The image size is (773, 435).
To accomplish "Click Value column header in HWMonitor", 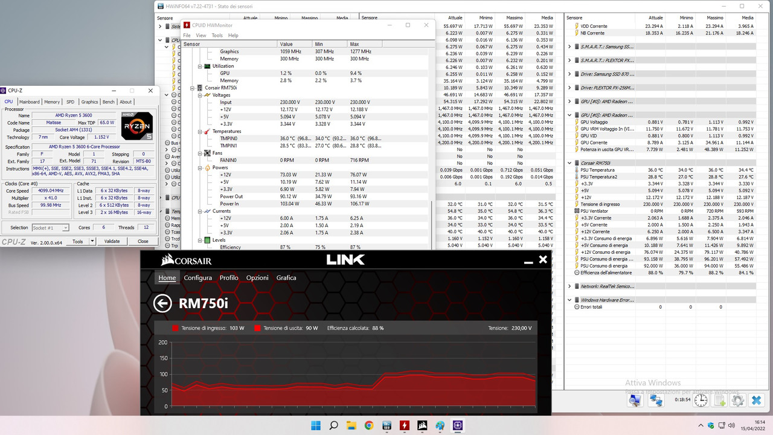I will point(295,44).
